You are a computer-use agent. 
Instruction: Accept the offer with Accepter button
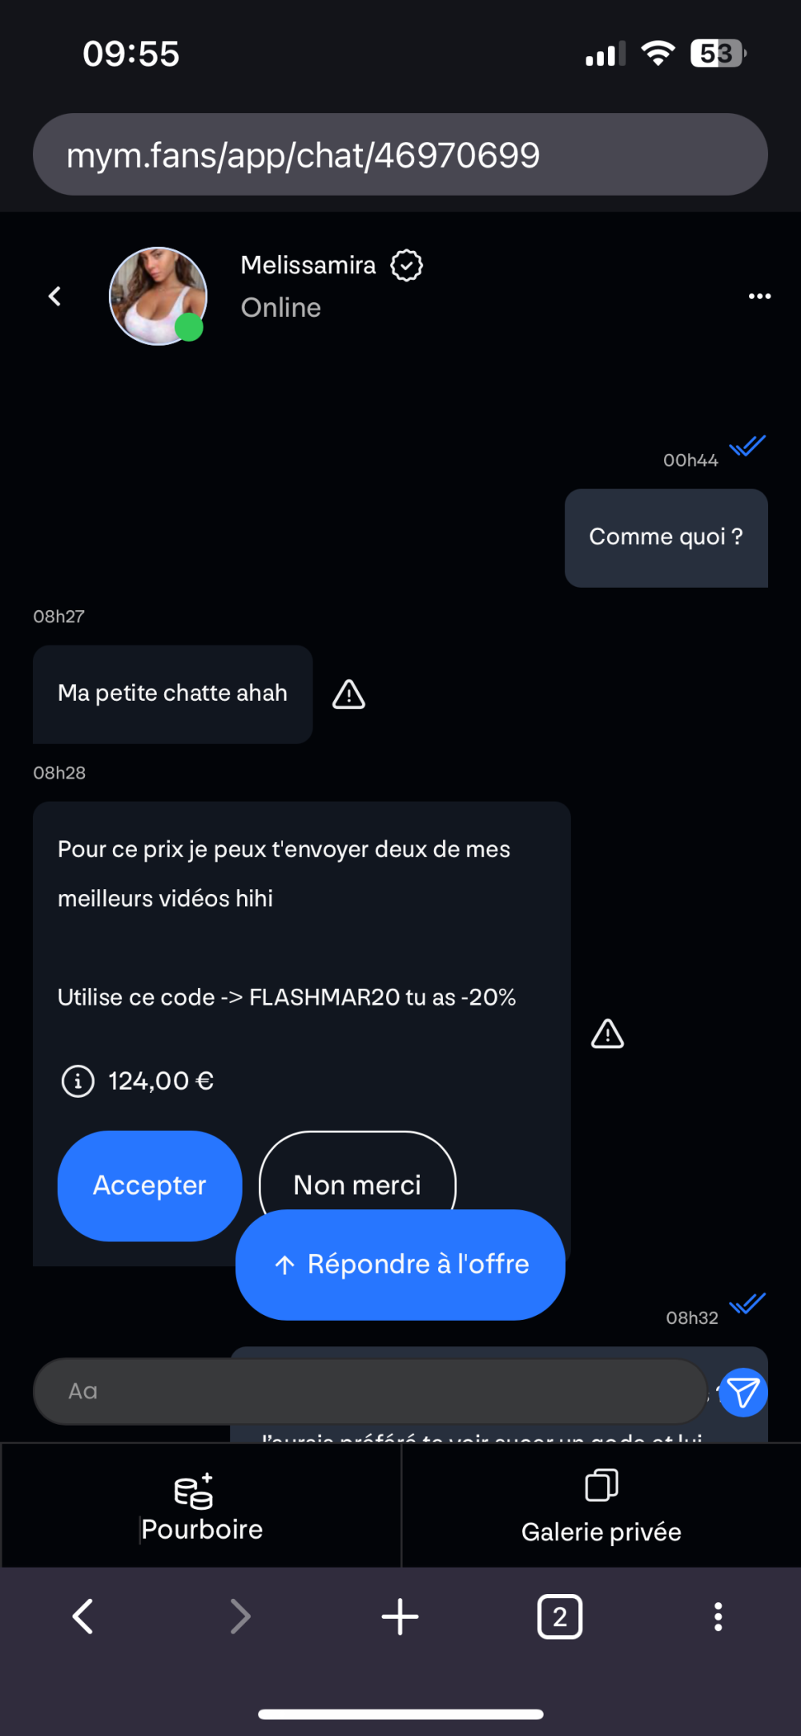coord(150,1185)
